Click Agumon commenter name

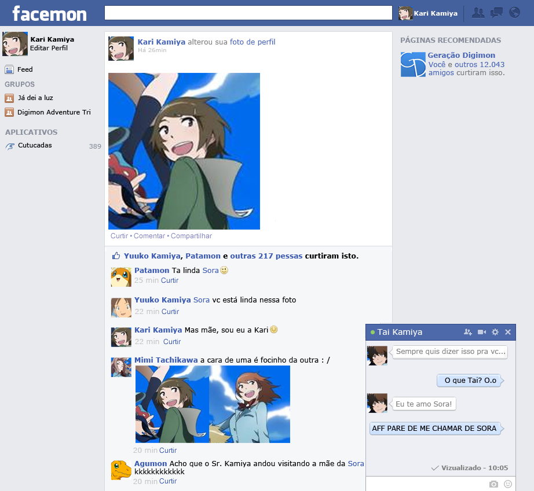[151, 463]
